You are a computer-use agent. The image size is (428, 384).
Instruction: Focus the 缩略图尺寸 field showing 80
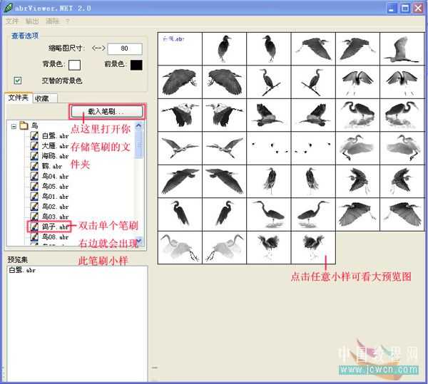pyautogui.click(x=125, y=48)
